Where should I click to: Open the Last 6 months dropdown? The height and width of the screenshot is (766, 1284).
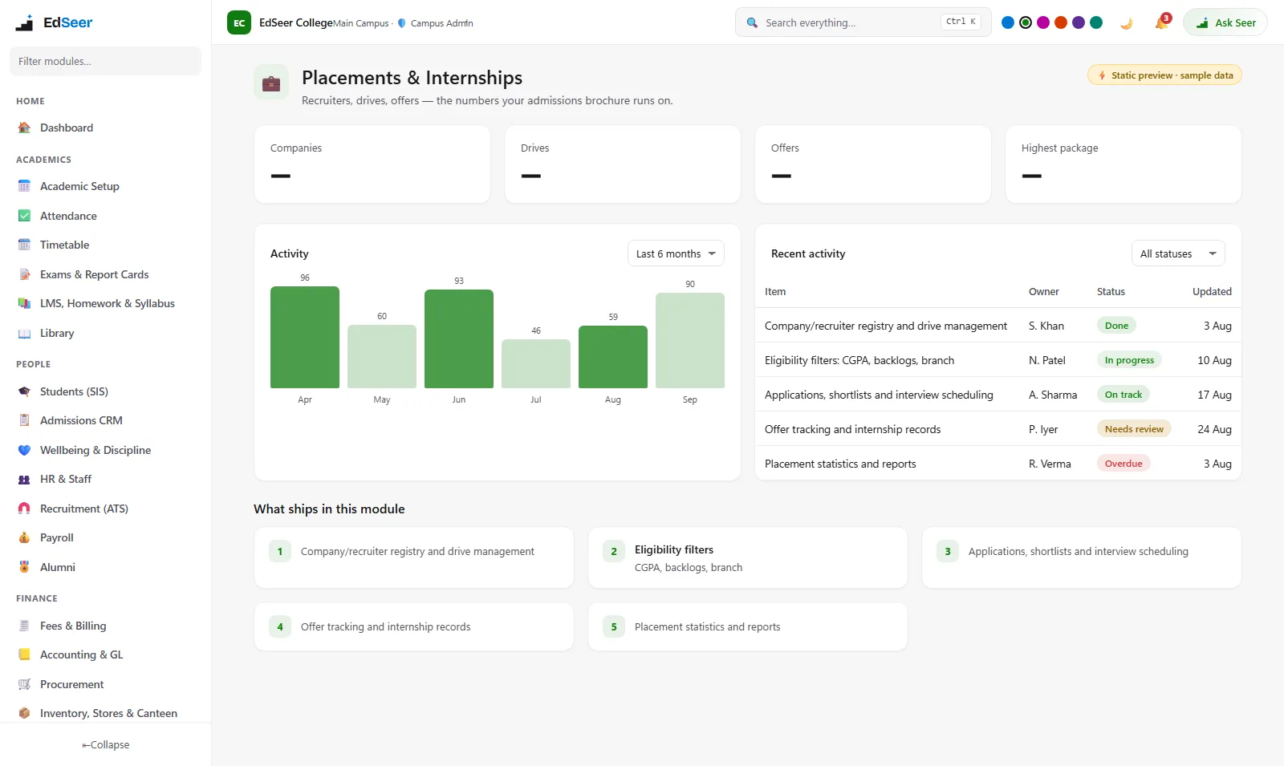(x=676, y=253)
